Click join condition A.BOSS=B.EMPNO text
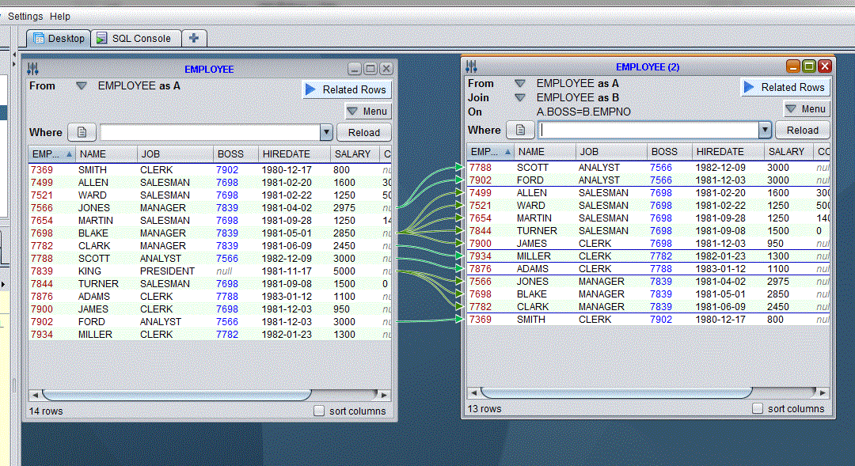This screenshot has height=466, width=855. (x=583, y=112)
